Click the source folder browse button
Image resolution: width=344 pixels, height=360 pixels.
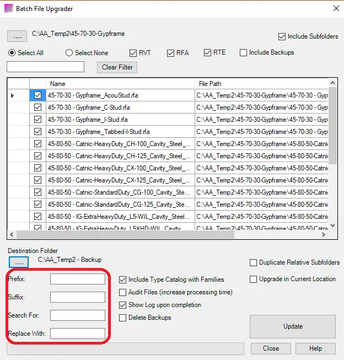18,36
